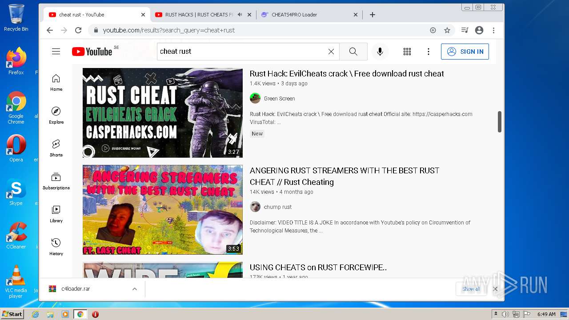Click the chump rust channel avatar
Viewport: 569px width, 320px height.
click(255, 207)
